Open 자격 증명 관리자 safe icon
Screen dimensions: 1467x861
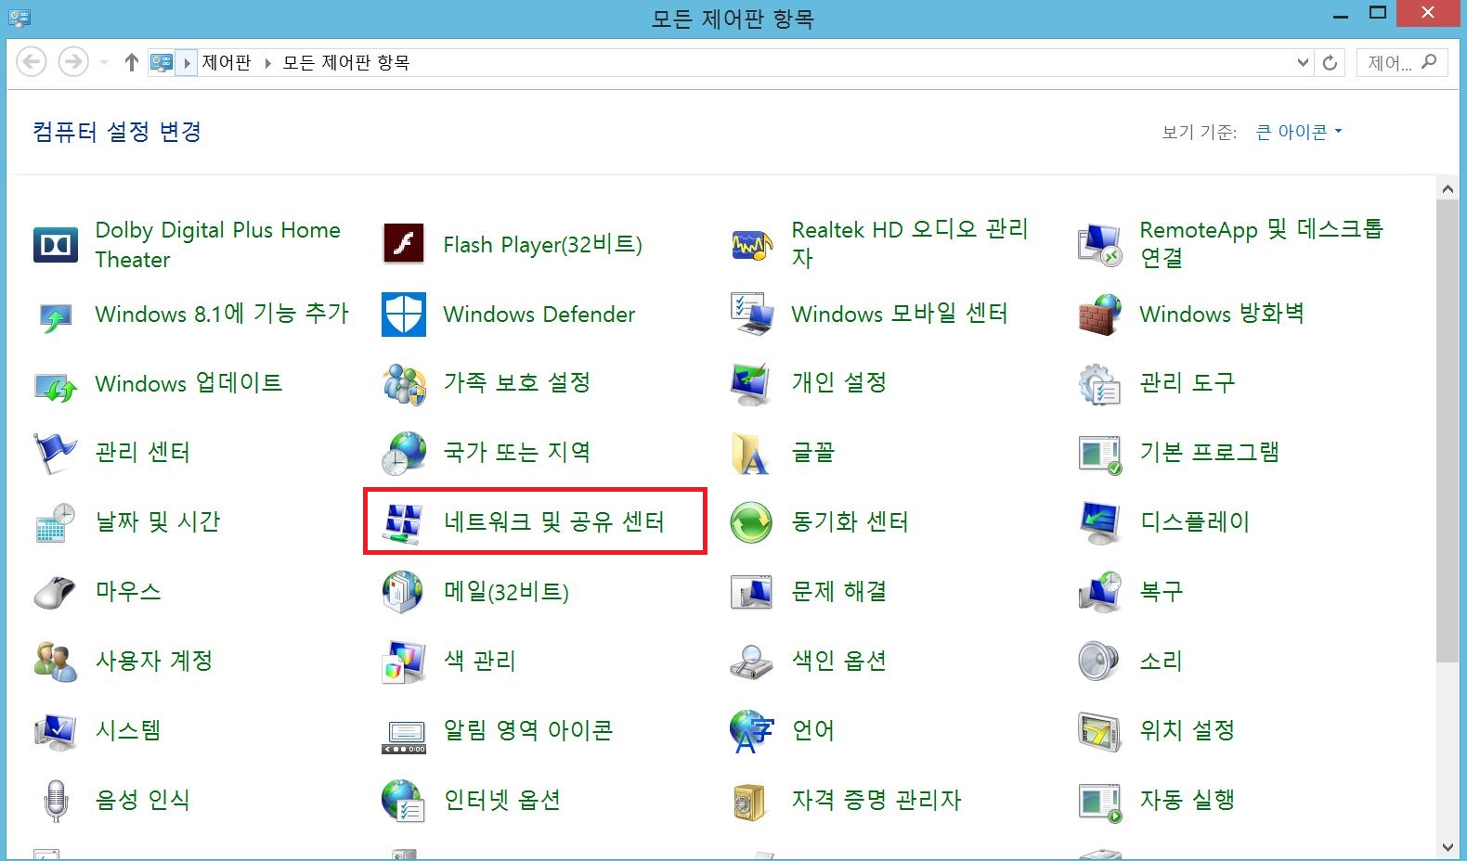(x=751, y=801)
